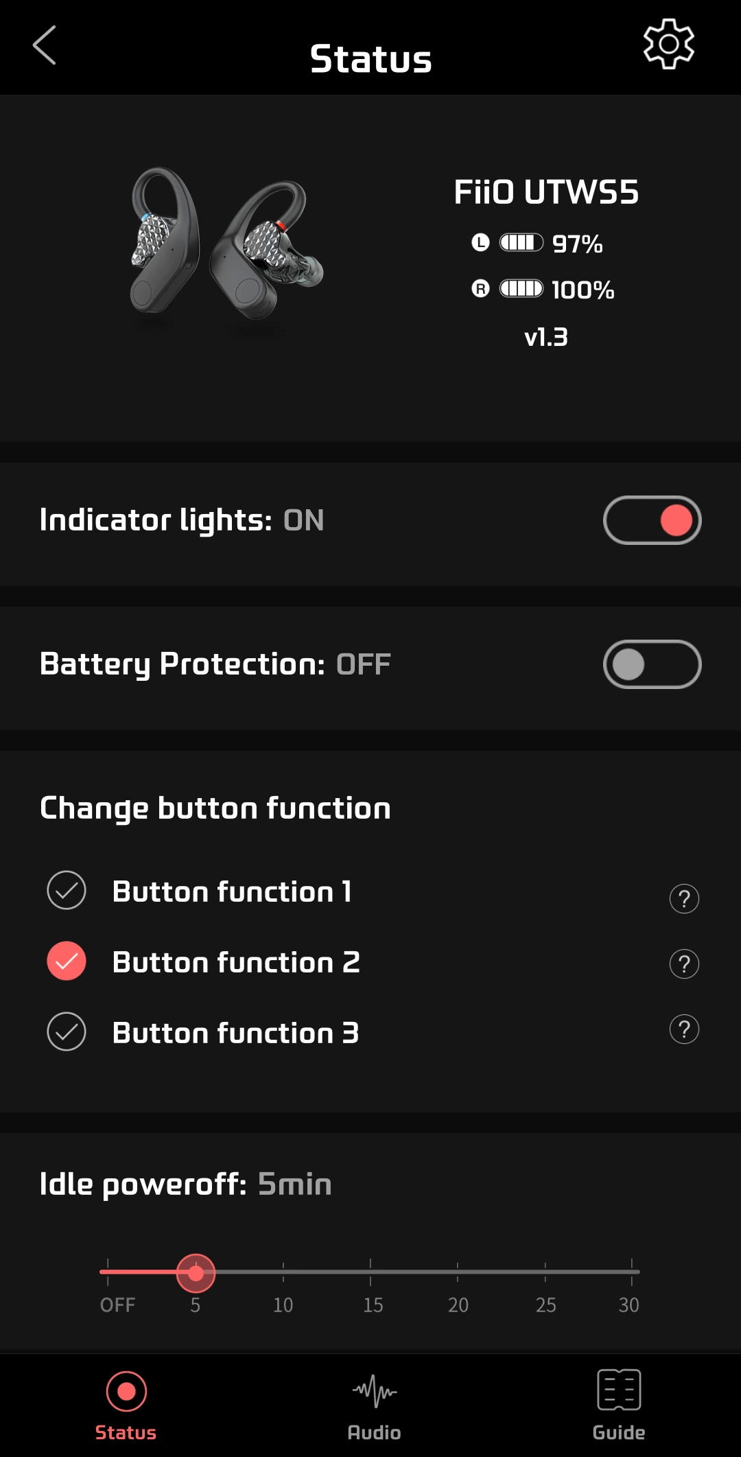741x1457 pixels.
Task: Tap the Guide book icon
Action: pos(619,1390)
